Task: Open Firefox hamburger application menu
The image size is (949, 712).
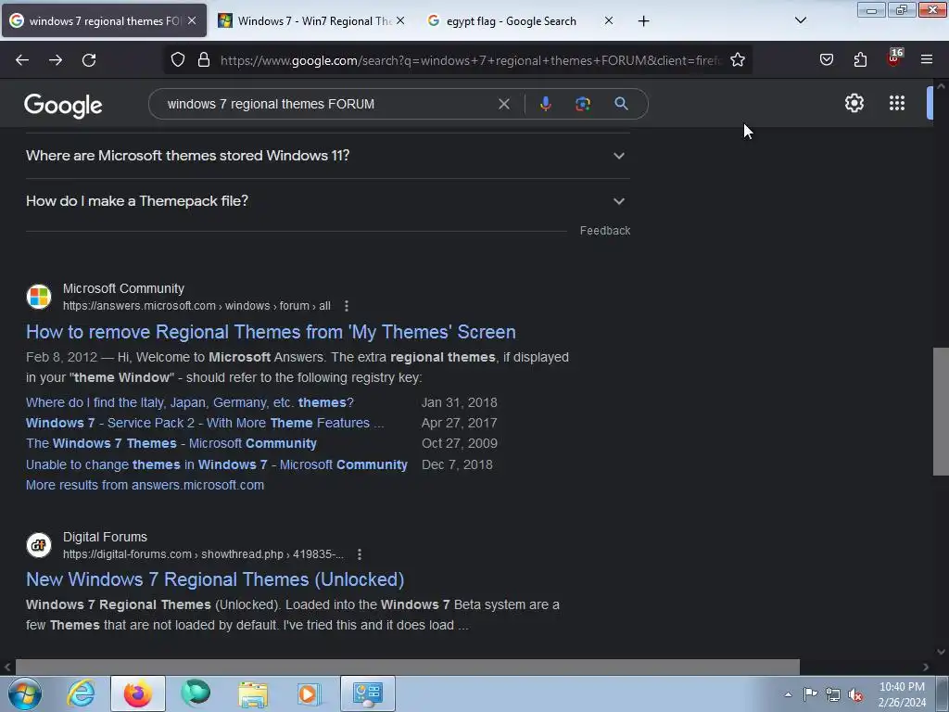Action: [x=927, y=60]
